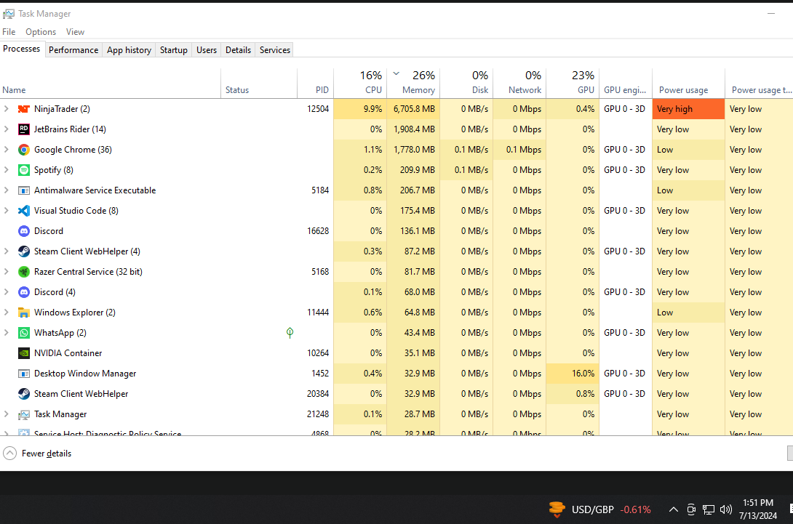Expand the Visual Studio Code (8) group

(x=7, y=211)
